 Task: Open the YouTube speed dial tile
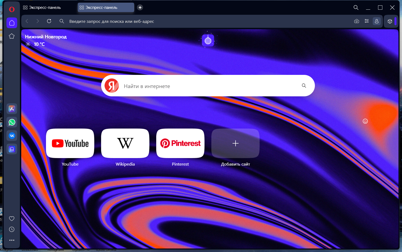tap(70, 143)
